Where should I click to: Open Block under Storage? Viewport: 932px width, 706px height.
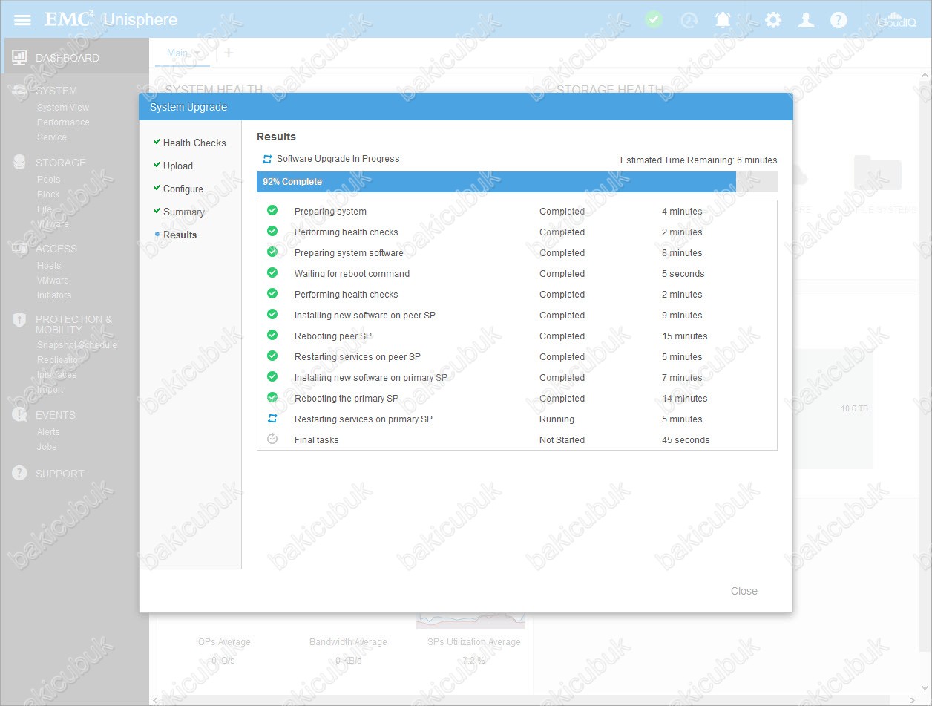pos(48,195)
